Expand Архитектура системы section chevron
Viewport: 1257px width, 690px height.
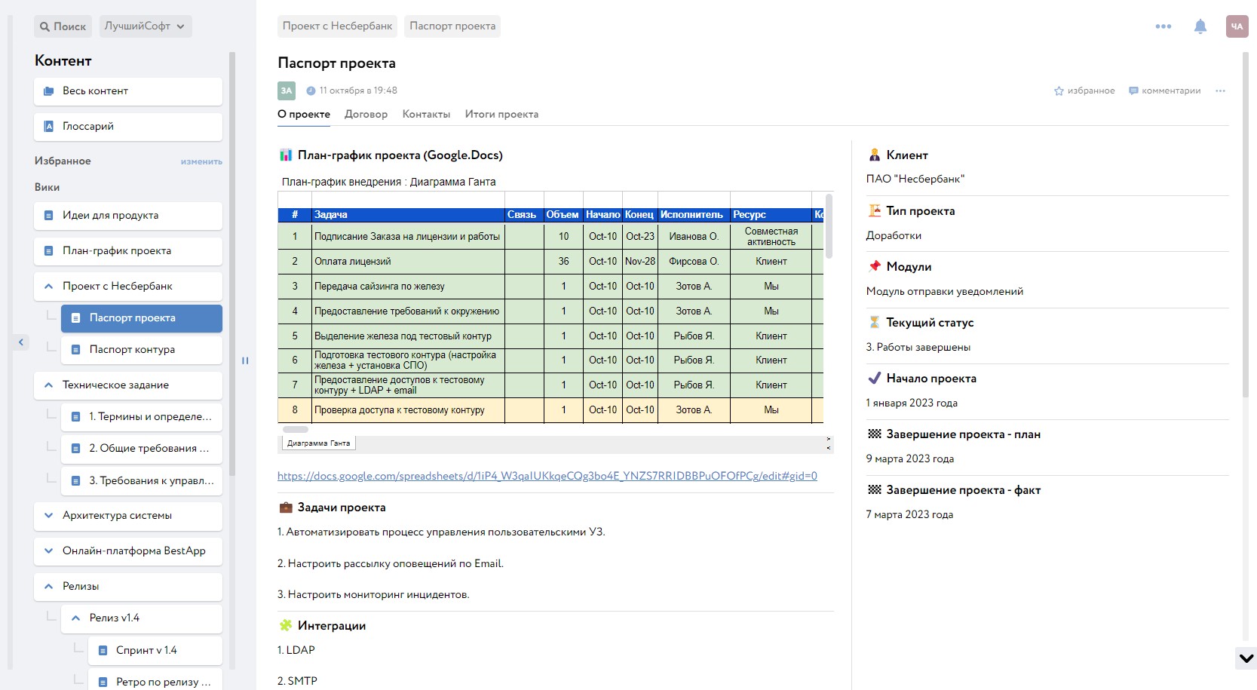48,516
